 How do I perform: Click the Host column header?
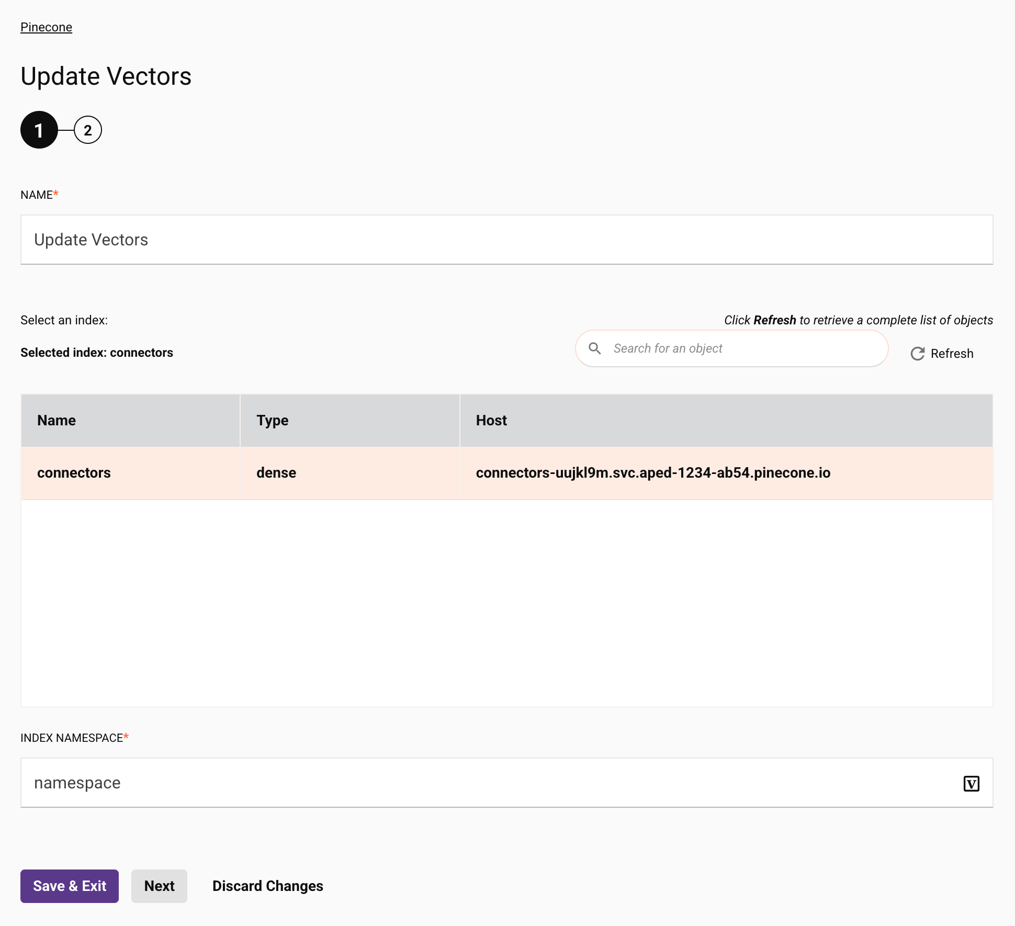pos(726,421)
